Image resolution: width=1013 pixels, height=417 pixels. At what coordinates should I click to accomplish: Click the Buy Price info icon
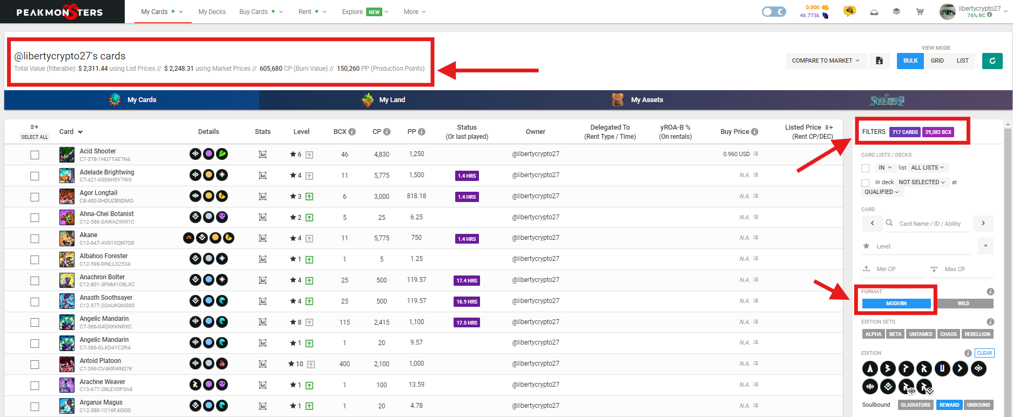click(x=755, y=132)
